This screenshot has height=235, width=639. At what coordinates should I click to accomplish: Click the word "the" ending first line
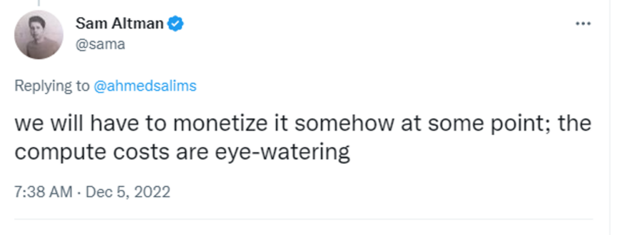point(575,124)
